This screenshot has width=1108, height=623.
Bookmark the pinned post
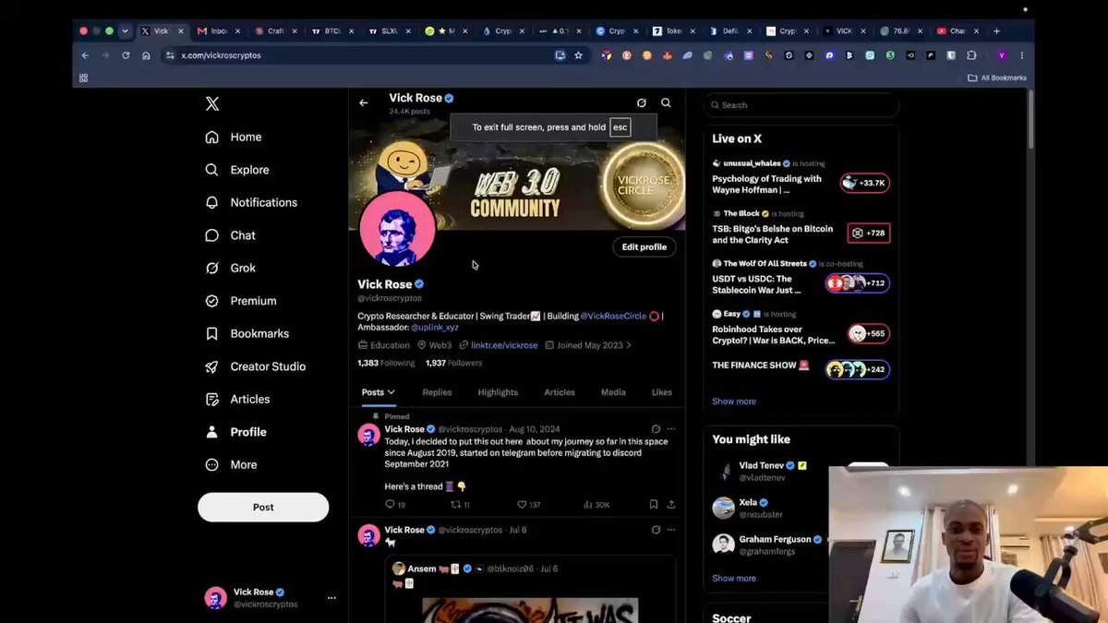[654, 505]
